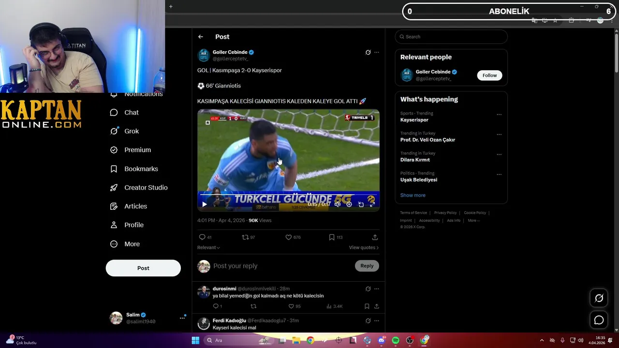This screenshot has width=619, height=348.
Task: Open Terms of Service link
Action: tap(413, 213)
